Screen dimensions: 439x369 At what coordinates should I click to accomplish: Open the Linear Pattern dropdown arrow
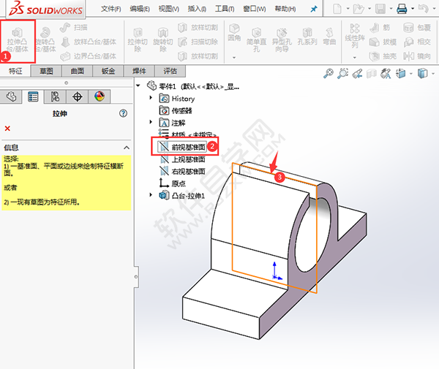(354, 58)
